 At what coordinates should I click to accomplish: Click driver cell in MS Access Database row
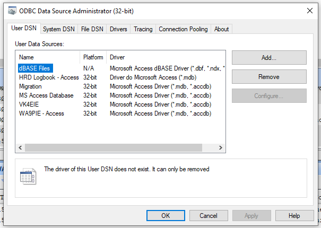point(160,95)
